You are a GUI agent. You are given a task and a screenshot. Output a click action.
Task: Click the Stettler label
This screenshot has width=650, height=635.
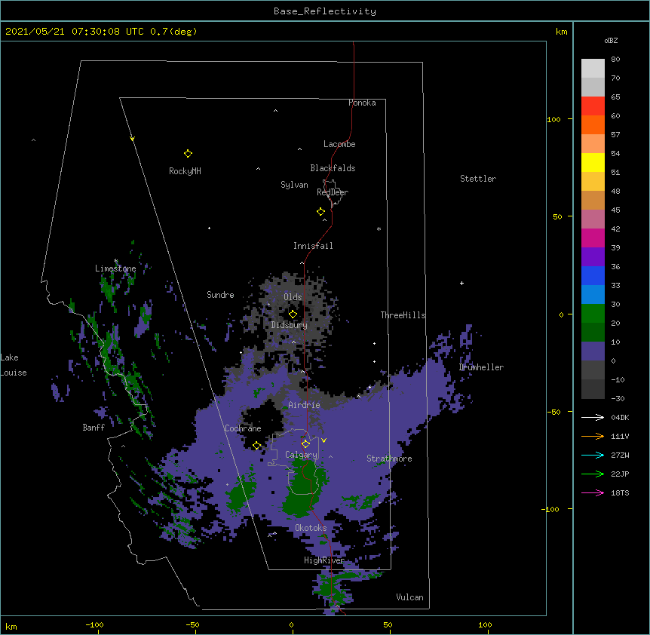pos(478,179)
